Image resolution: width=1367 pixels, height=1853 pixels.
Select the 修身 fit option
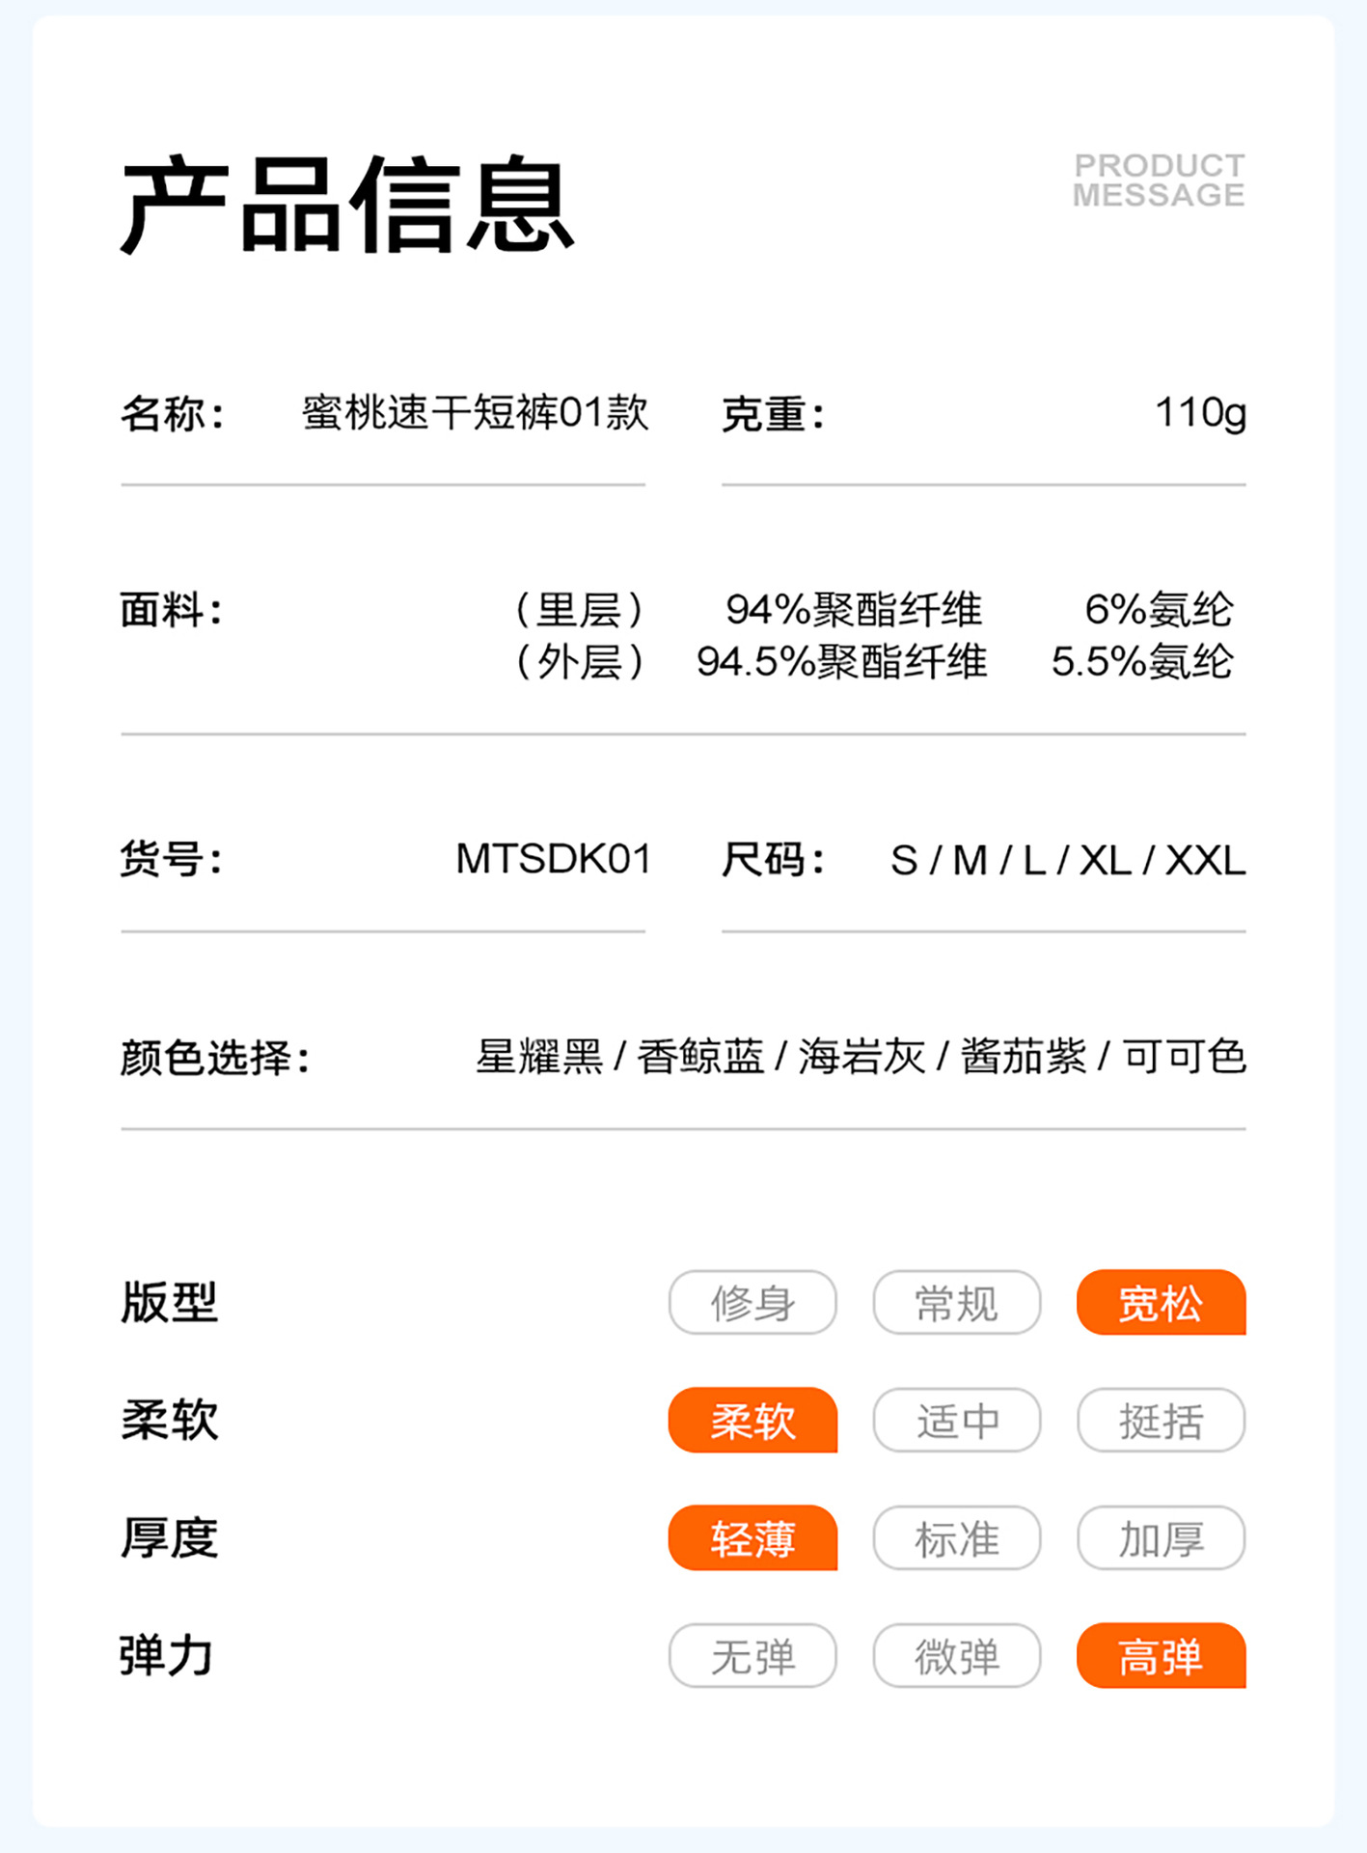(752, 1303)
